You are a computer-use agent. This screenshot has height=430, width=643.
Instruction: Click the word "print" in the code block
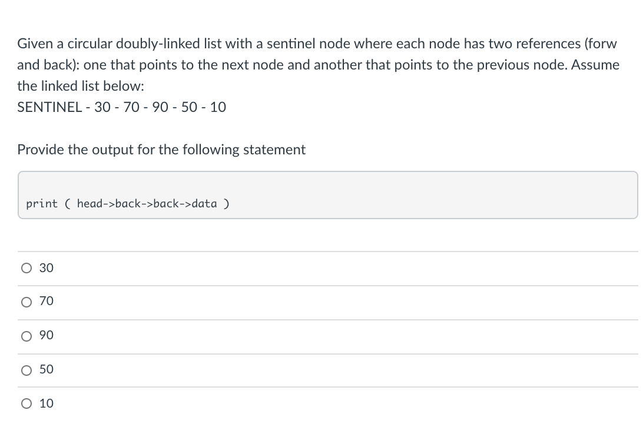42,204
